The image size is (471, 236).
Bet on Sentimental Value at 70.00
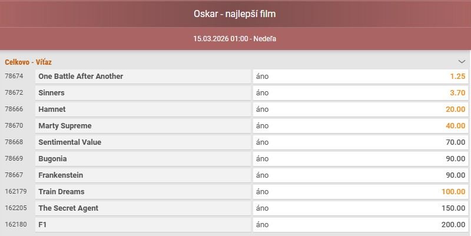click(360, 142)
